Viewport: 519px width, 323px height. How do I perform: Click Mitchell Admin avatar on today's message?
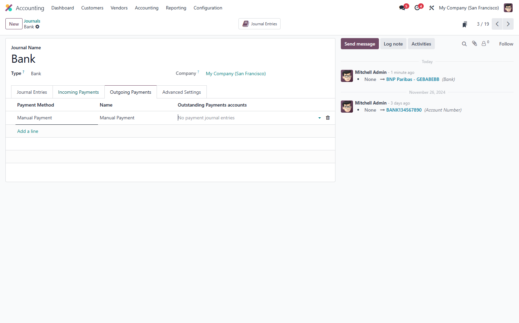347,76
